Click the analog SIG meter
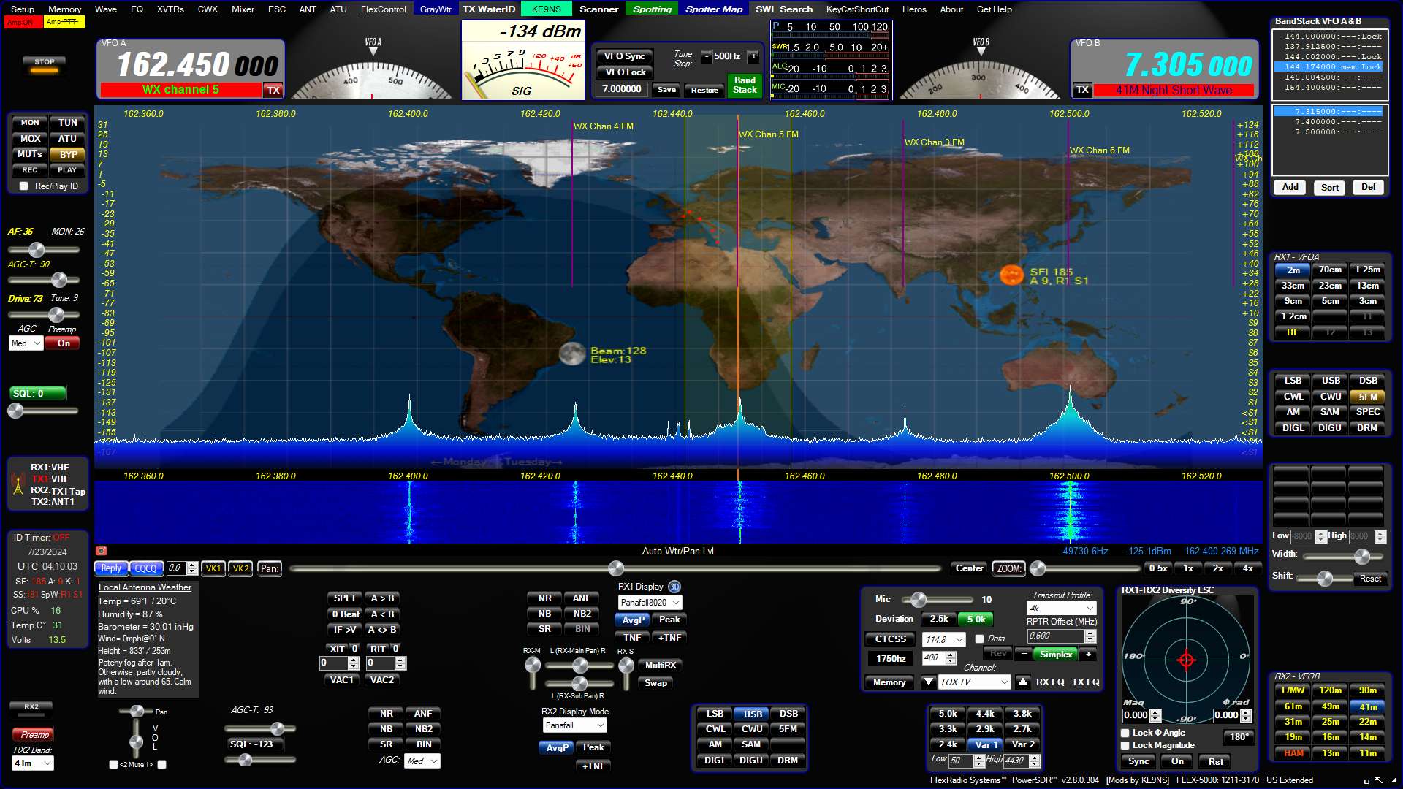1403x789 pixels. tap(522, 61)
